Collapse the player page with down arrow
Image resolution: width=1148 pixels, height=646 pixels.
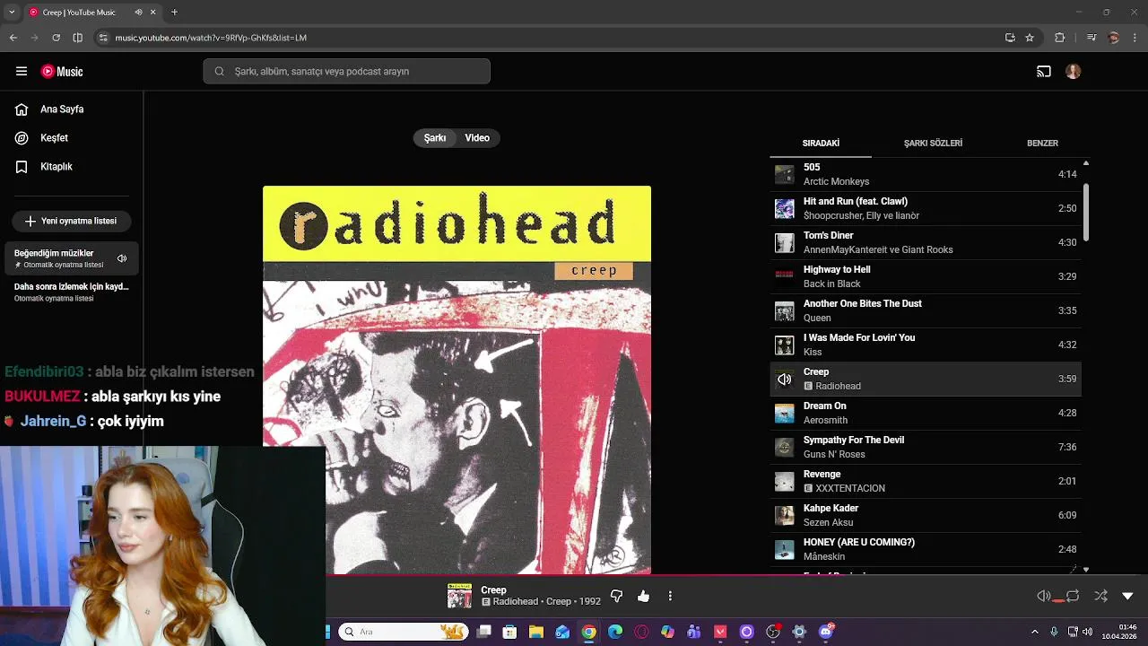point(1127,596)
